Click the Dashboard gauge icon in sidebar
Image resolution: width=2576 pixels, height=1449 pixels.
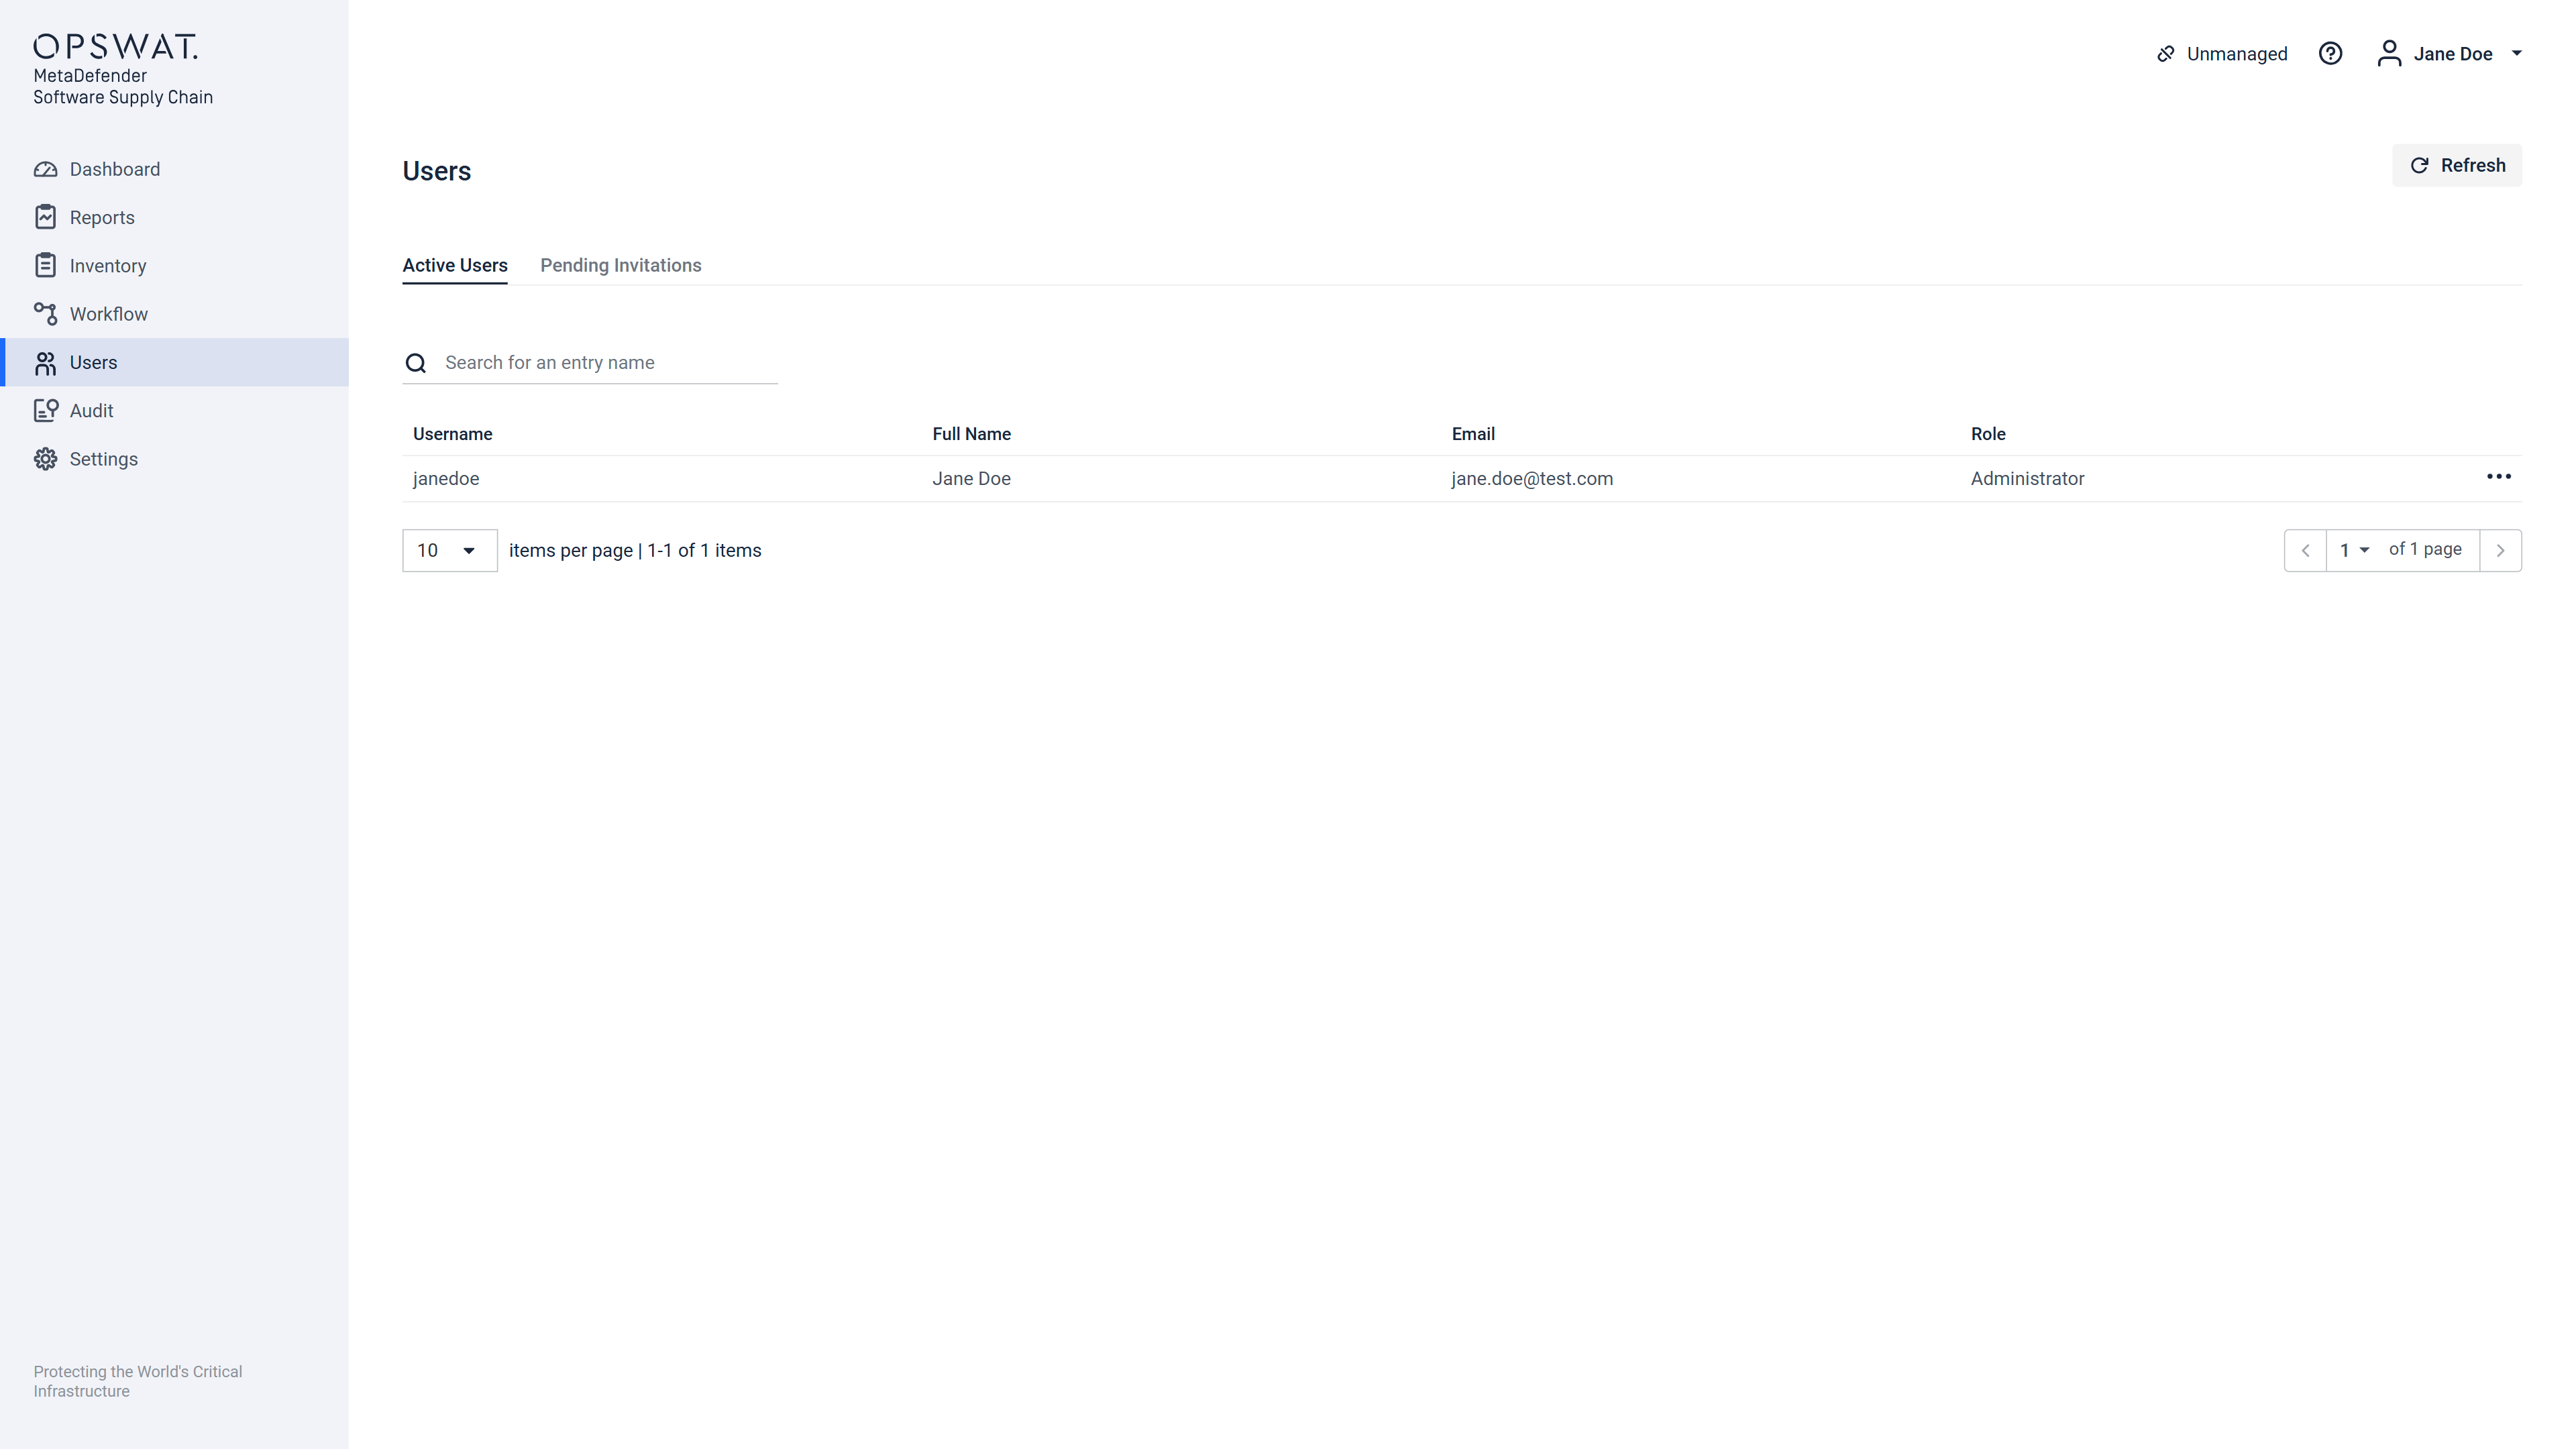point(45,169)
